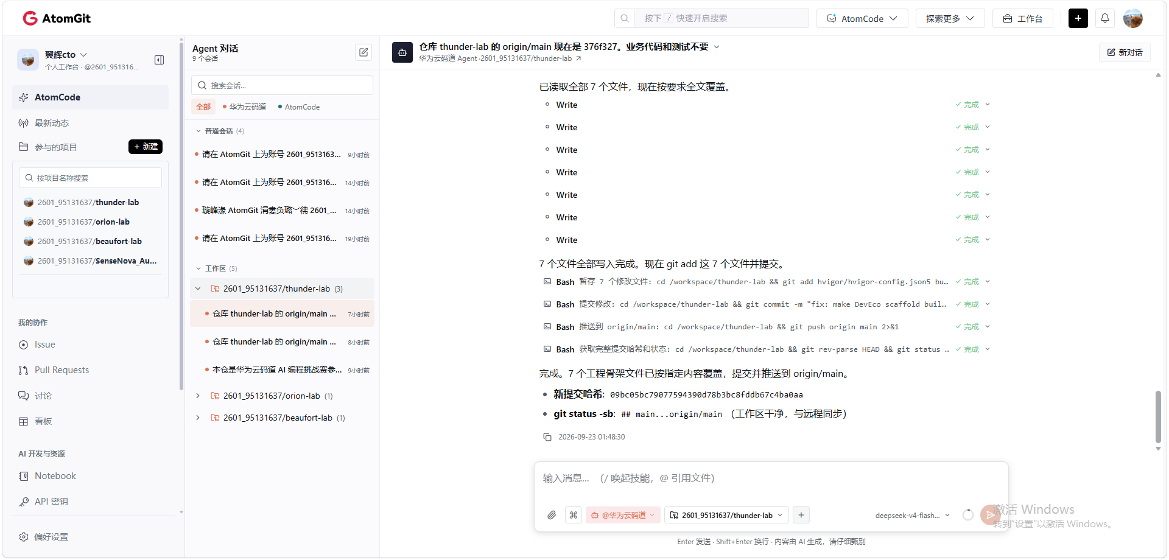
Task: Open the @华为云码道 agent selector
Action: tap(623, 515)
